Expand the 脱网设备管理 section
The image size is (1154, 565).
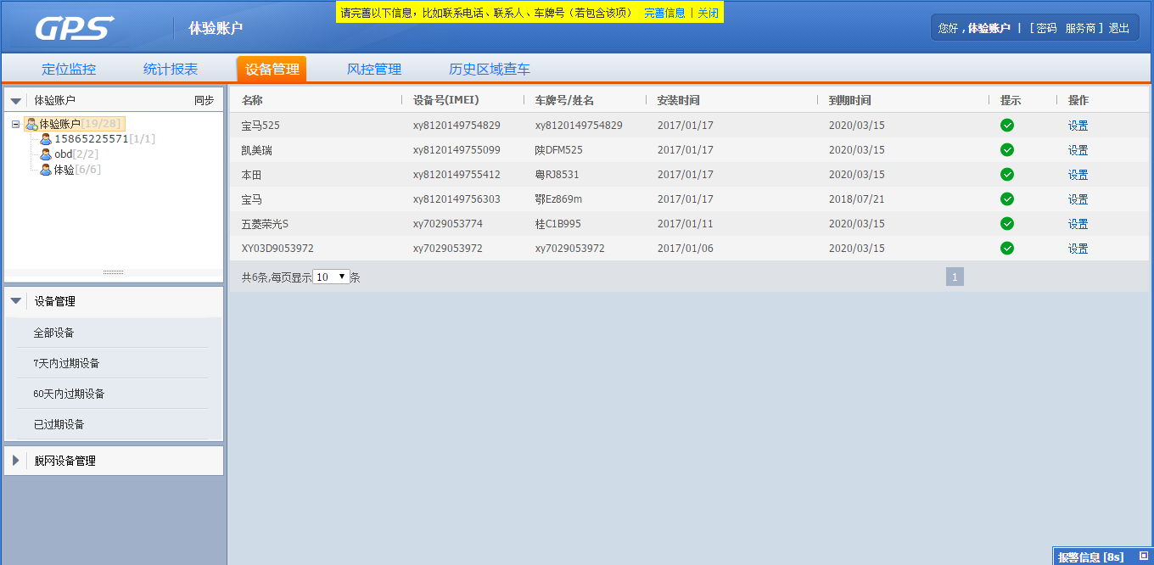coord(16,461)
